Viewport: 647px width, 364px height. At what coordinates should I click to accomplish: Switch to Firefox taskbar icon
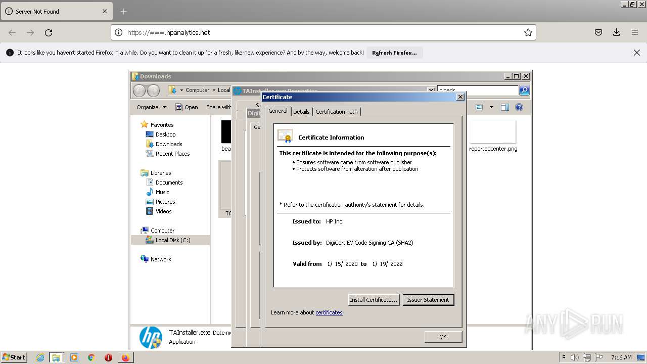tap(125, 357)
